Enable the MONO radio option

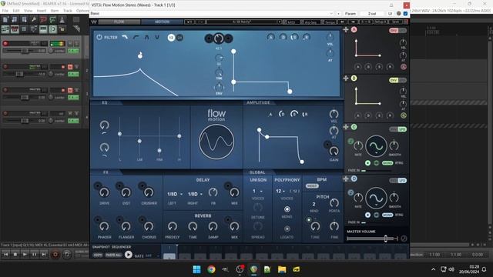287,209
